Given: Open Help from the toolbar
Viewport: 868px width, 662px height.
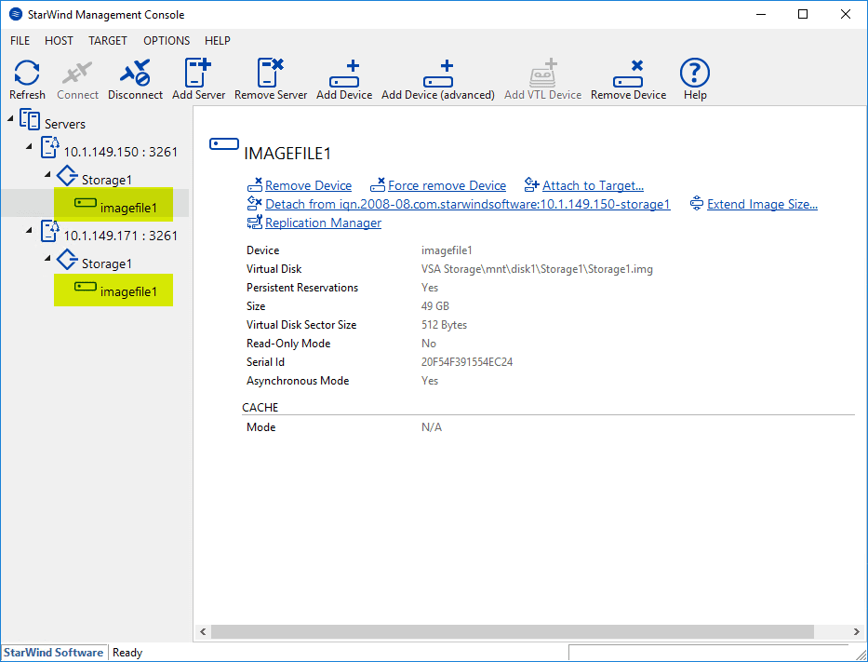Looking at the screenshot, I should tap(694, 74).
